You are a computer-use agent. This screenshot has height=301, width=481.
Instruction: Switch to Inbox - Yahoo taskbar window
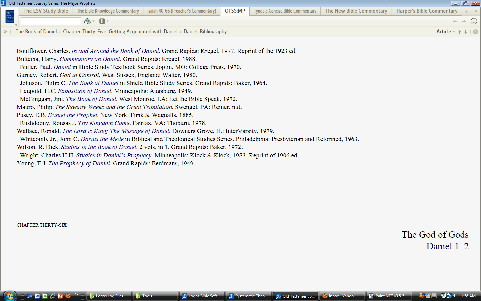coord(342,296)
